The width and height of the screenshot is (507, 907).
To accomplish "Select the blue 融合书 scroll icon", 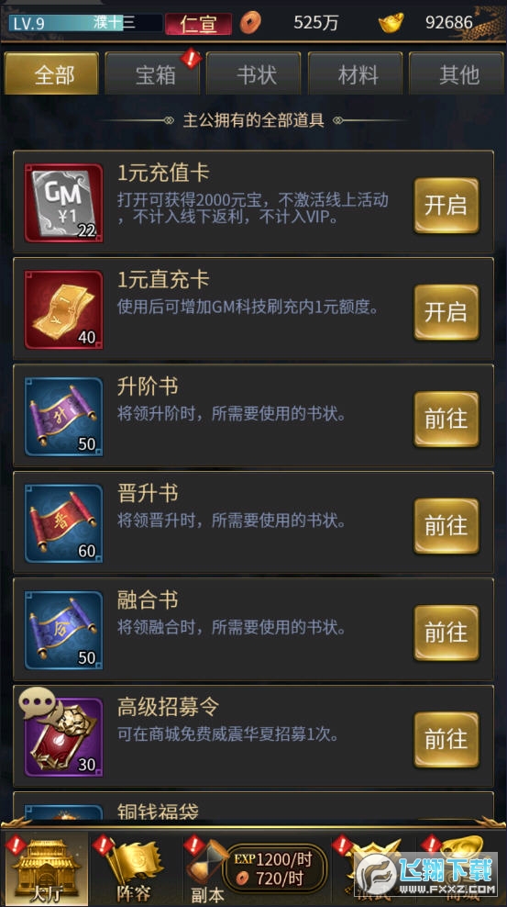I will coord(63,631).
